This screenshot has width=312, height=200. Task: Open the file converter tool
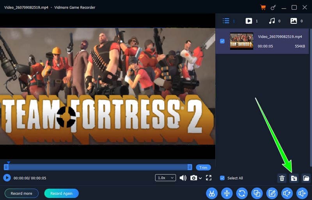(x=242, y=193)
